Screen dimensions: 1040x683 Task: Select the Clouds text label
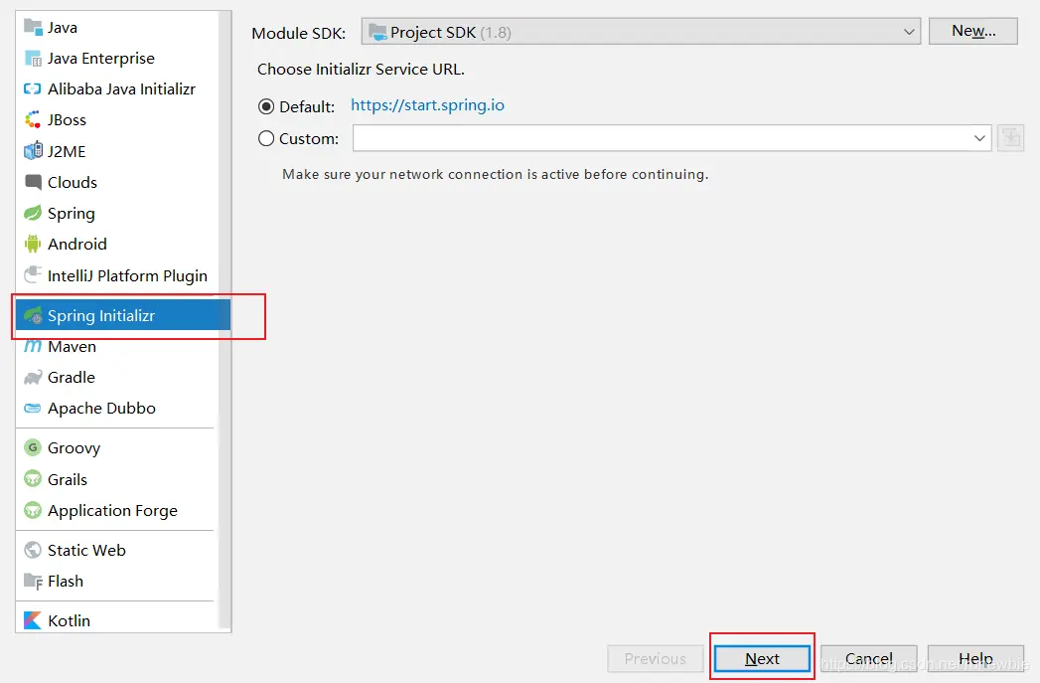[x=73, y=183]
